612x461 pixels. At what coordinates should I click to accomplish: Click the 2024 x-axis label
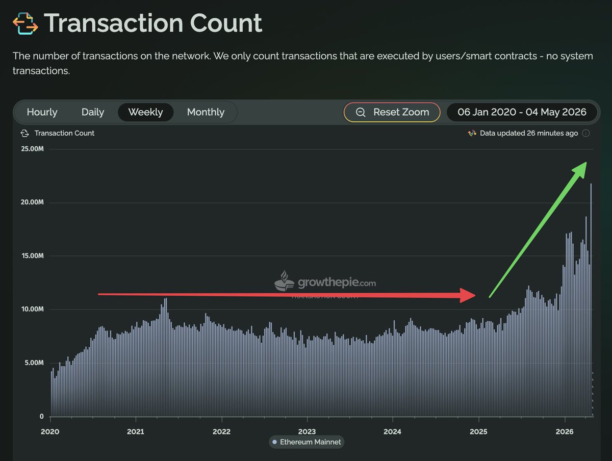(393, 431)
